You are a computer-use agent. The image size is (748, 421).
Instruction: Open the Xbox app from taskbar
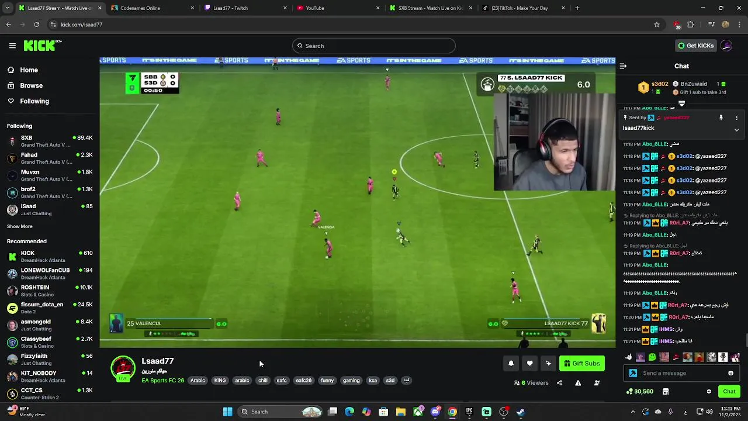[418, 412]
